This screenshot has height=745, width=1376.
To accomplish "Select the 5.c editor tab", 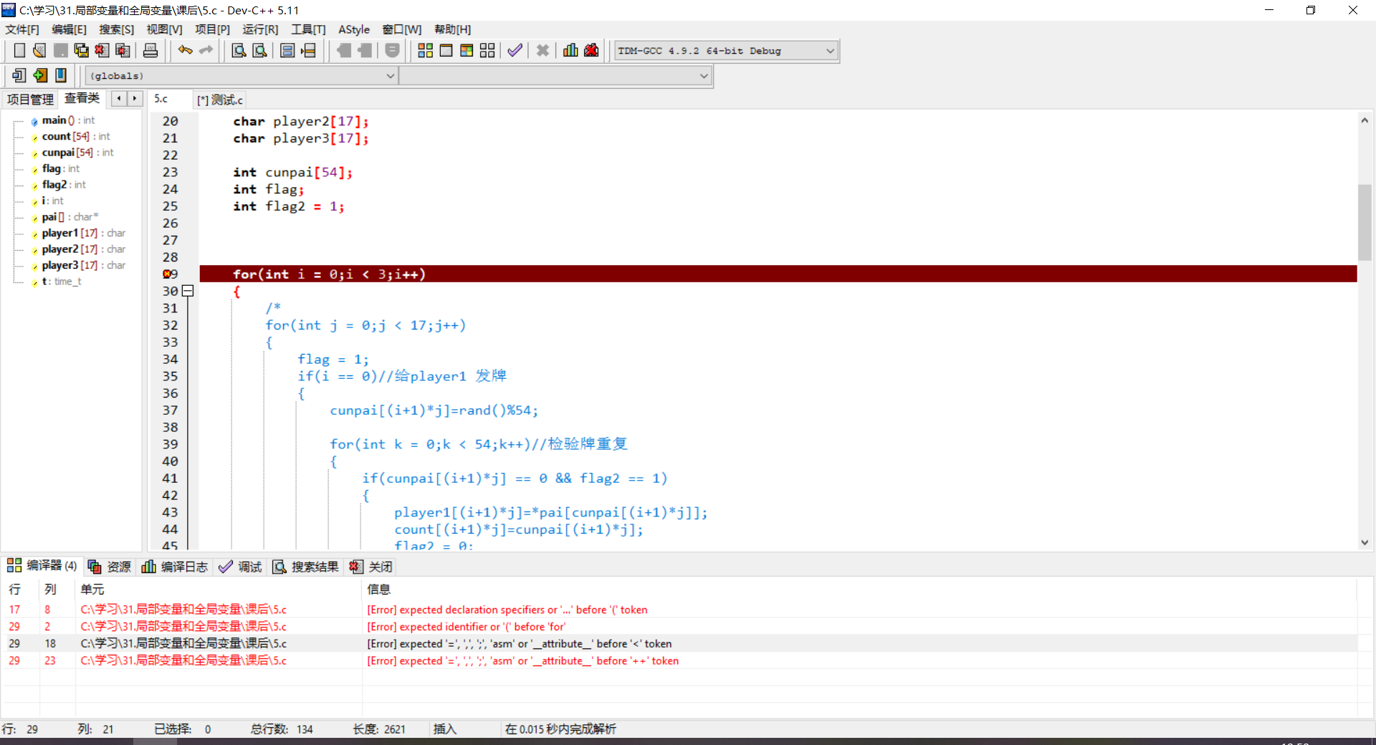I will pyautogui.click(x=170, y=99).
